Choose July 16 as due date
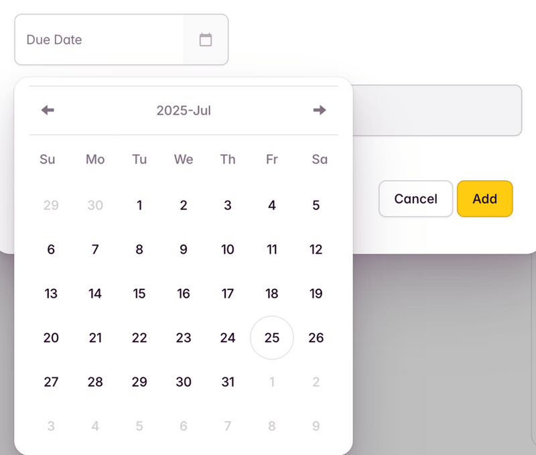536x455 pixels. [x=184, y=294]
